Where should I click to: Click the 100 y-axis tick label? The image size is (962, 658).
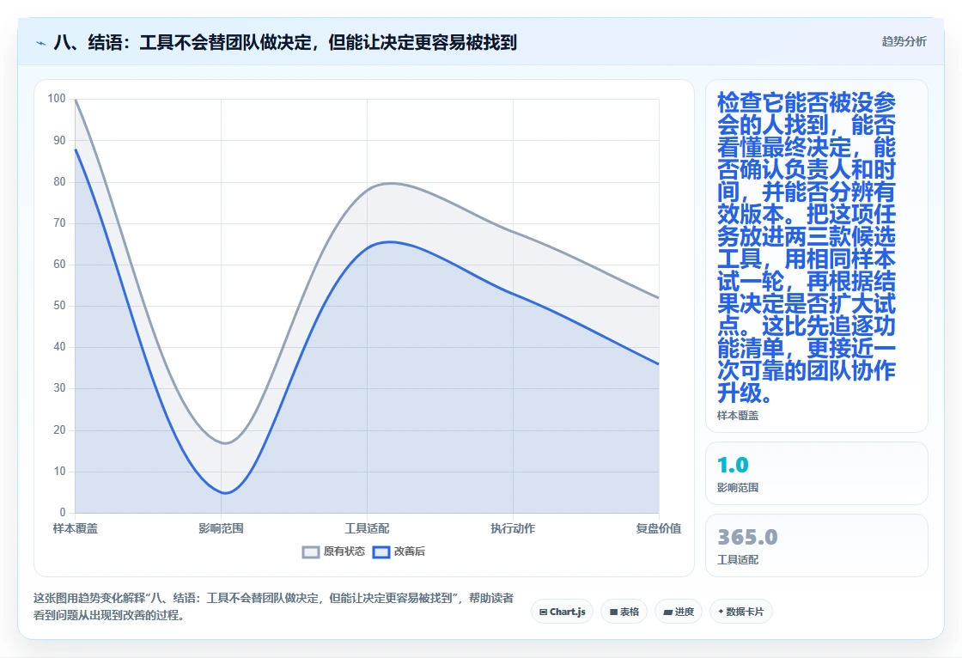(57, 99)
